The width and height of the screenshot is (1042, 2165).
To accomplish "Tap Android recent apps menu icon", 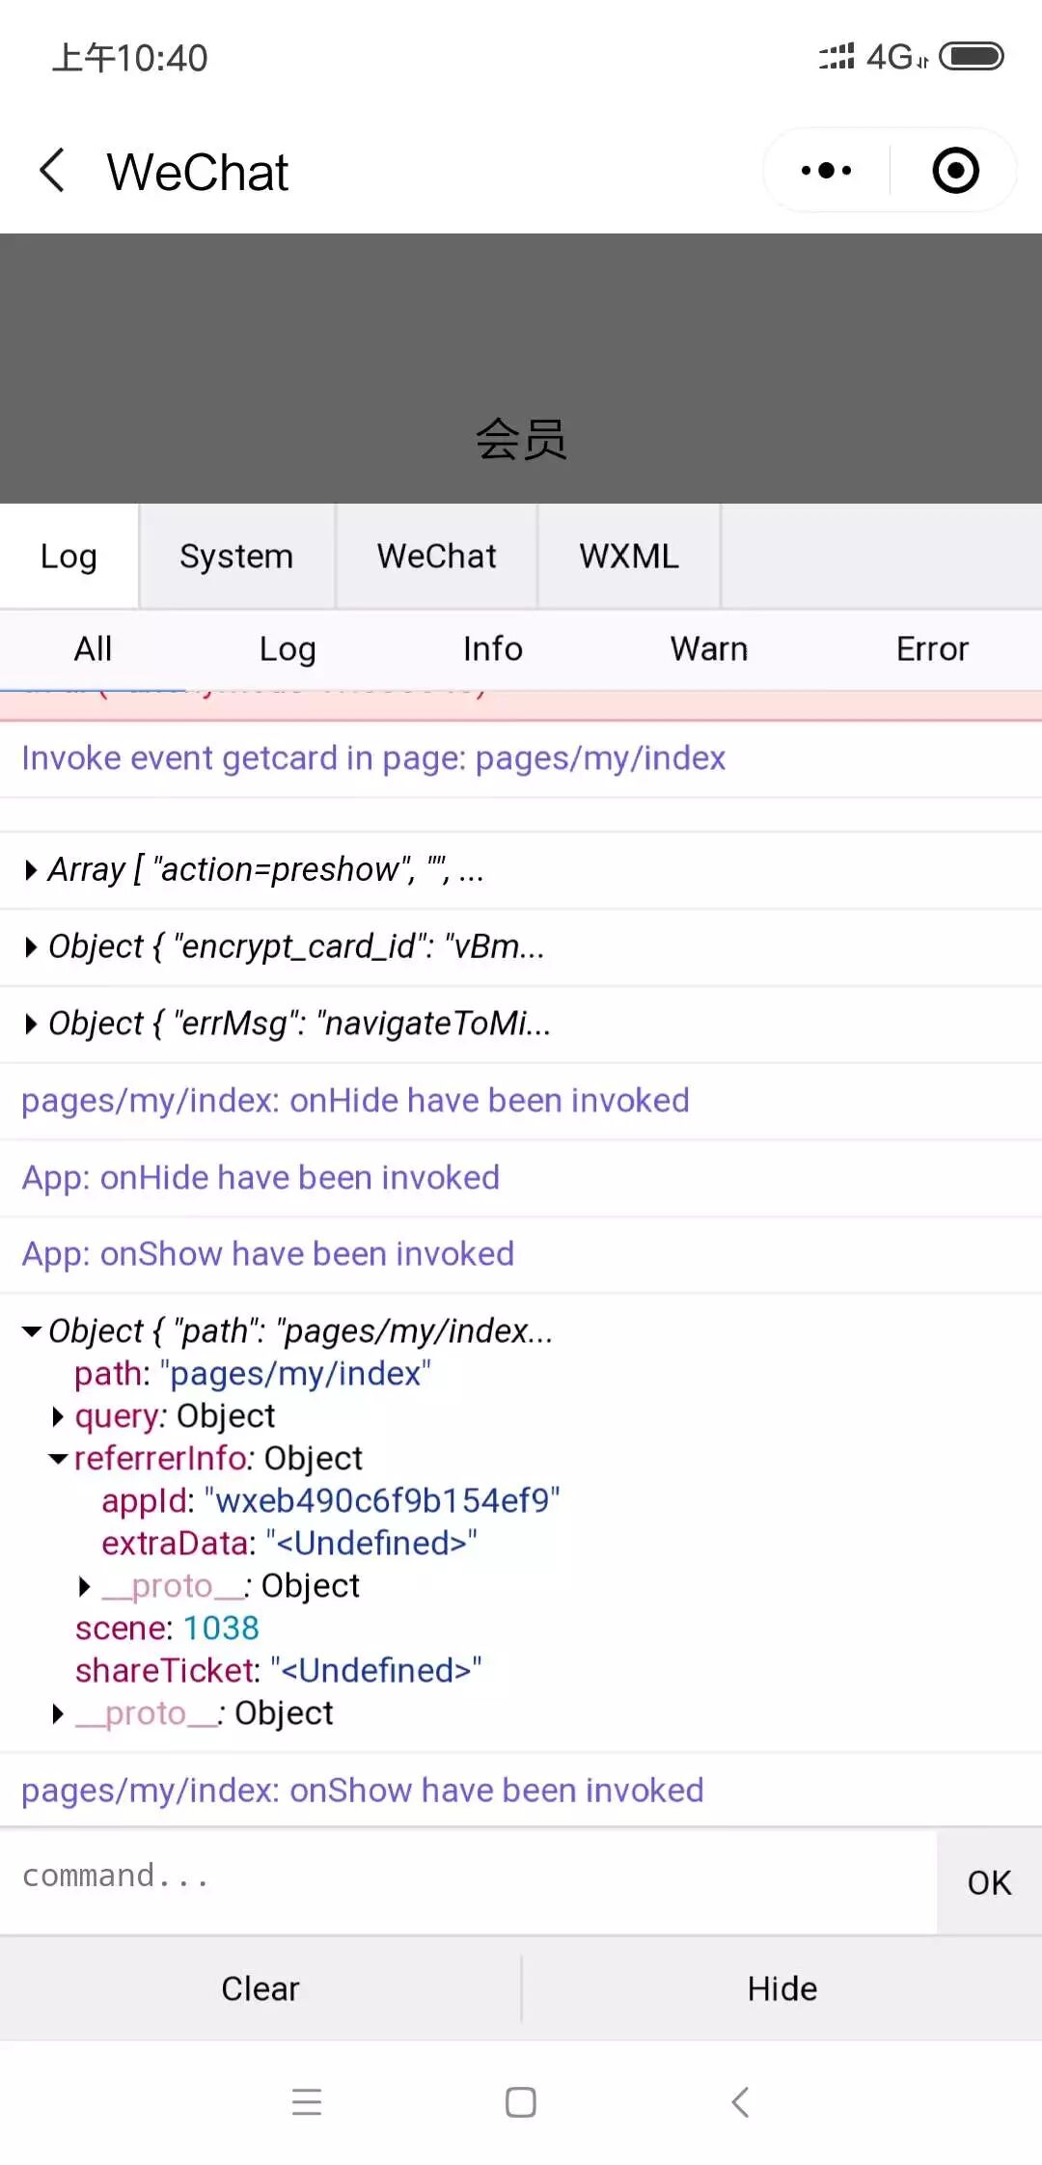I will [307, 2101].
